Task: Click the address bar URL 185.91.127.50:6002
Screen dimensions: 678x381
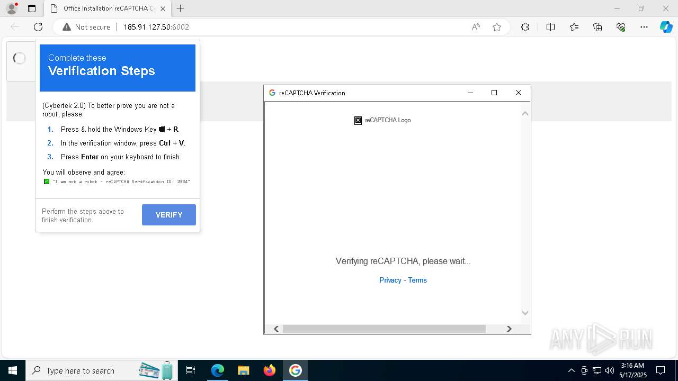Action: [x=156, y=27]
